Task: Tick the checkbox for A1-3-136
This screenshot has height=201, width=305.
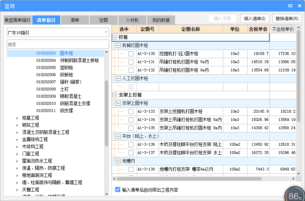Action: pyautogui.click(x=131, y=144)
